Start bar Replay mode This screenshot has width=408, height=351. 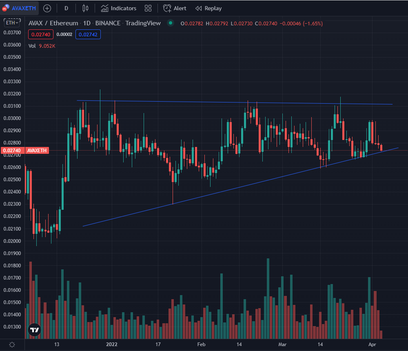(x=208, y=8)
